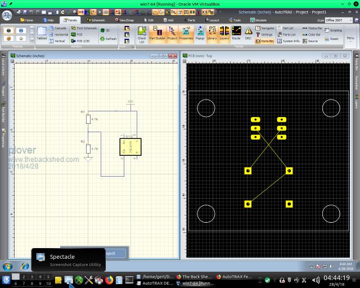Open the Route panel
Screen dimensions: 360x288
tap(236, 34)
